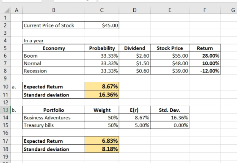Select the Business Adventures cell
Viewport: 237px width, 163px height.
[x=54, y=118]
